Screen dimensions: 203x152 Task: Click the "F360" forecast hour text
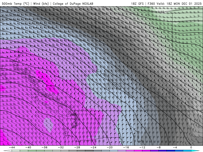pyautogui.click(x=151, y=4)
